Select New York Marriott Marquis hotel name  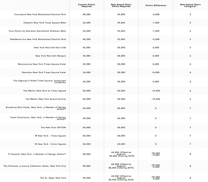click(x=51, y=56)
